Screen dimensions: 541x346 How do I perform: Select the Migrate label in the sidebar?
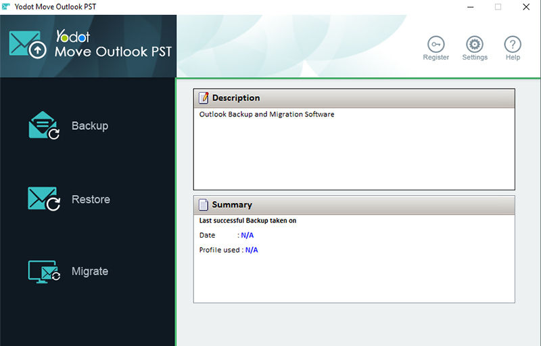(90, 272)
